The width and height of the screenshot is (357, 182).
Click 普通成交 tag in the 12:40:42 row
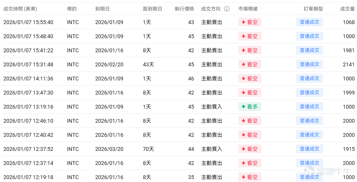click(310, 135)
